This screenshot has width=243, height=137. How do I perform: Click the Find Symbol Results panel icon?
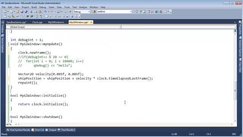pos(8,130)
